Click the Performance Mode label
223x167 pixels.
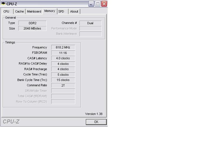tap(64, 28)
